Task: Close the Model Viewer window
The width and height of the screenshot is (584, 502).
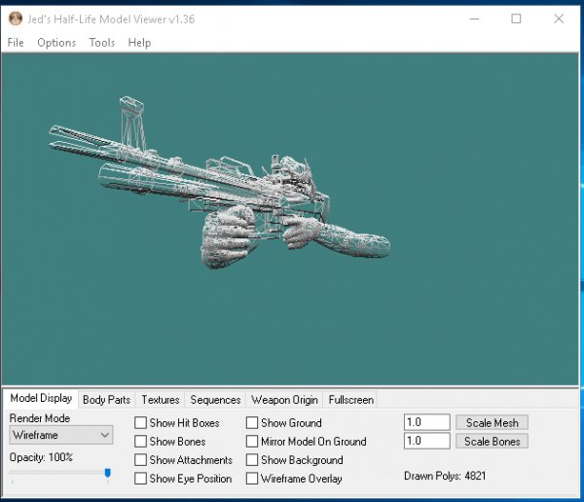Action: [559, 18]
